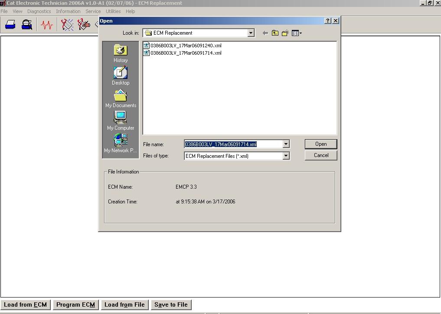
Task: Click the Load from ECM button
Action: tap(25, 305)
